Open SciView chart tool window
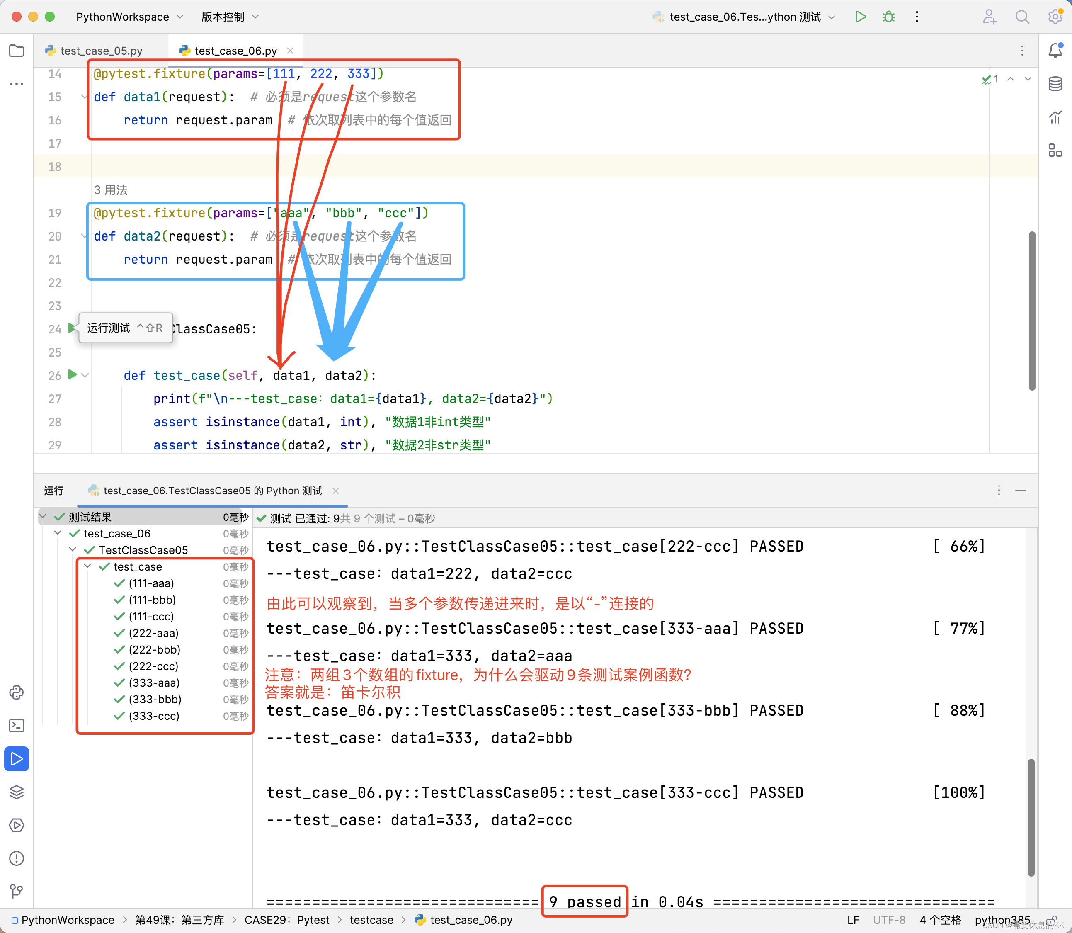Screen dimensions: 1072x933 (1055, 117)
